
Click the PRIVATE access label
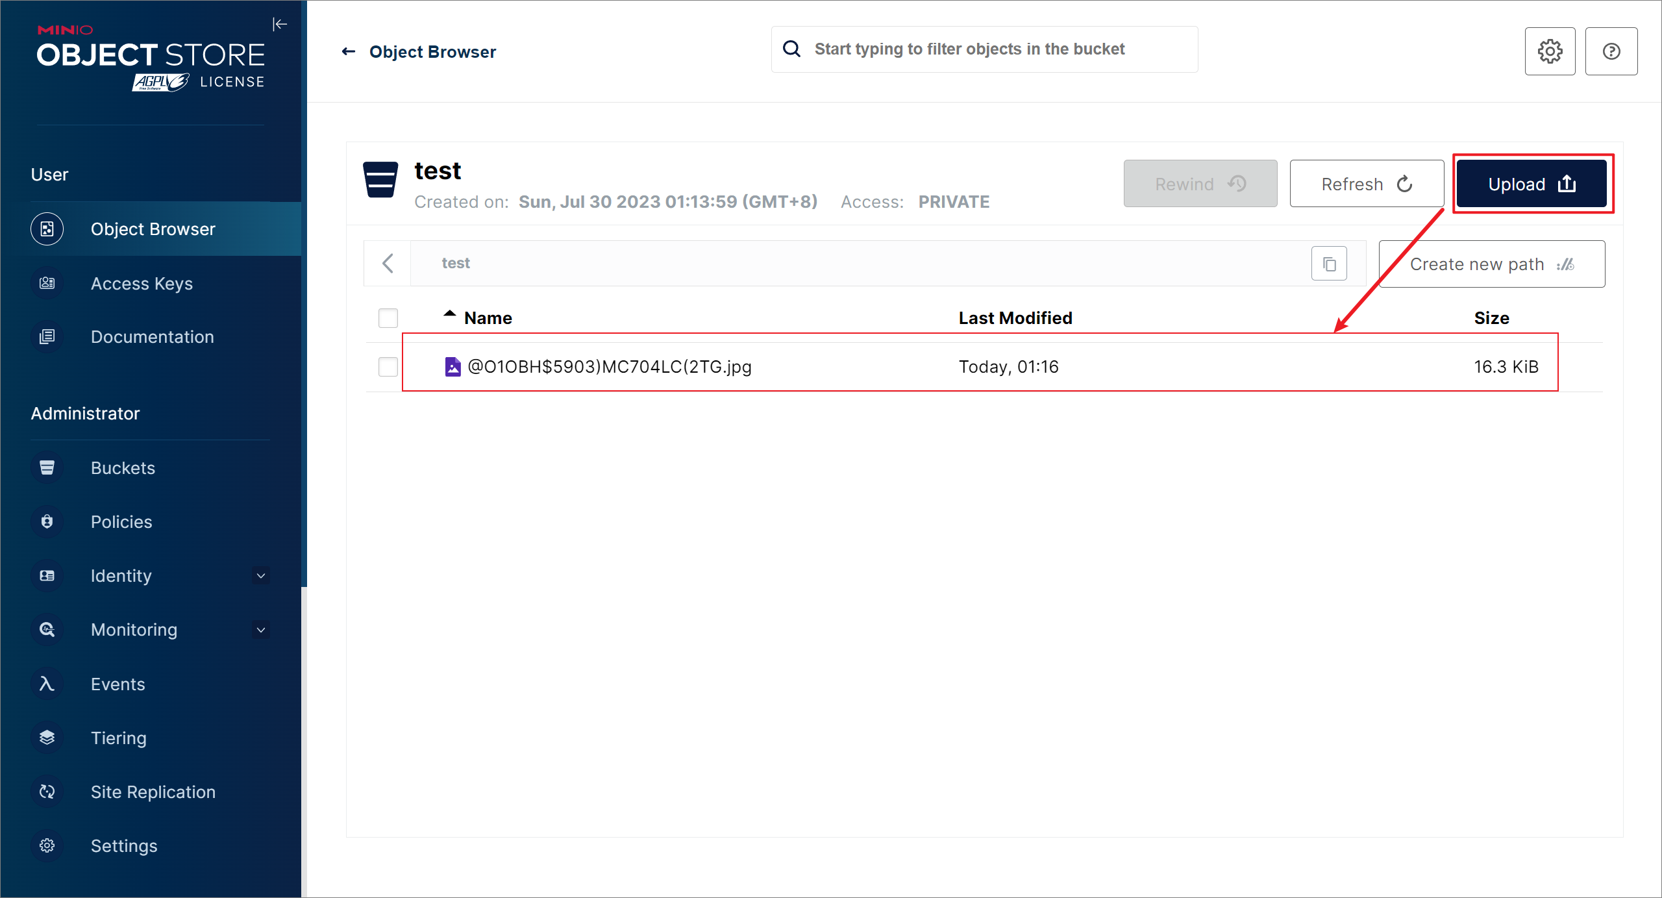(x=954, y=202)
